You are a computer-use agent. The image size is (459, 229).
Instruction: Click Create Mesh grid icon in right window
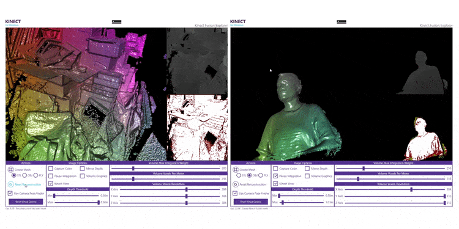tap(236, 169)
